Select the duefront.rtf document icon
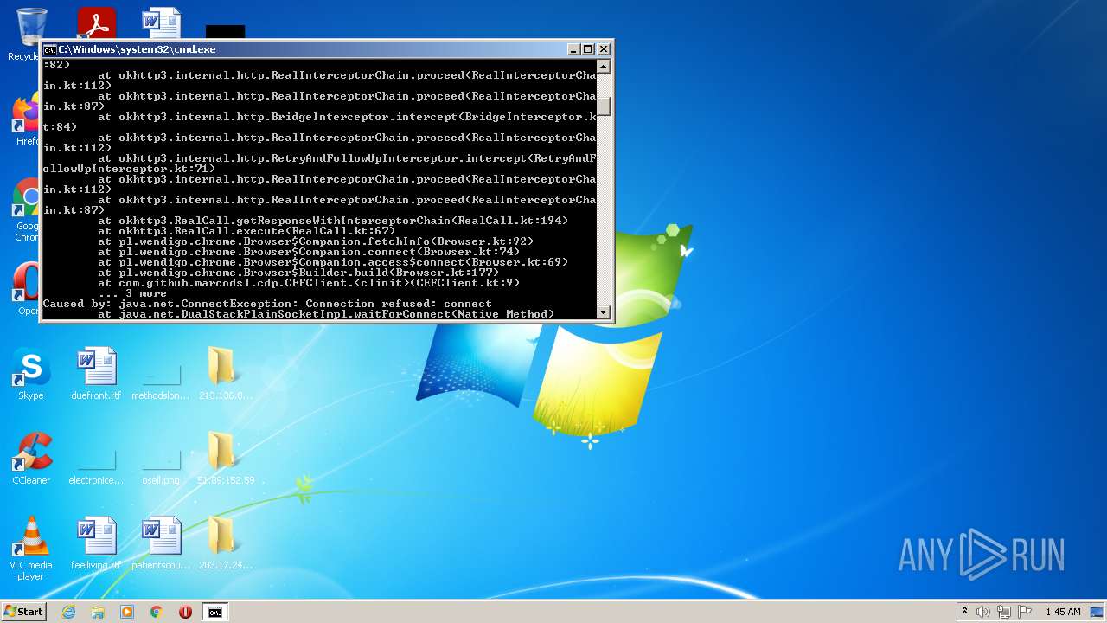This screenshot has height=623, width=1107. point(96,374)
